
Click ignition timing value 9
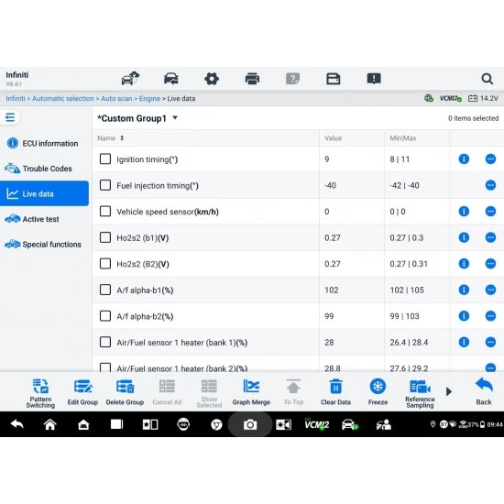[326, 159]
